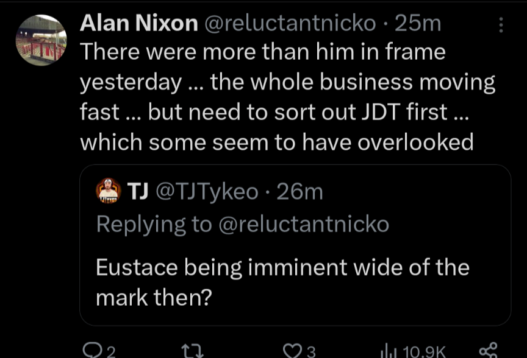Viewport: 527px width, 358px height.
Task: Open Alan Nixon's profile picture
Action: [41, 40]
